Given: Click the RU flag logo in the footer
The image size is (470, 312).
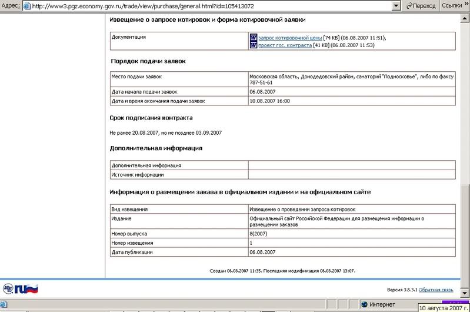Looking at the screenshot, I should coord(26,289).
